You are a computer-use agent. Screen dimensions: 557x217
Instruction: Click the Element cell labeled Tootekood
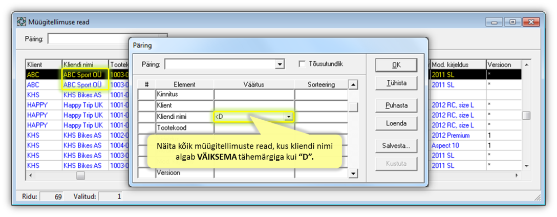point(185,127)
